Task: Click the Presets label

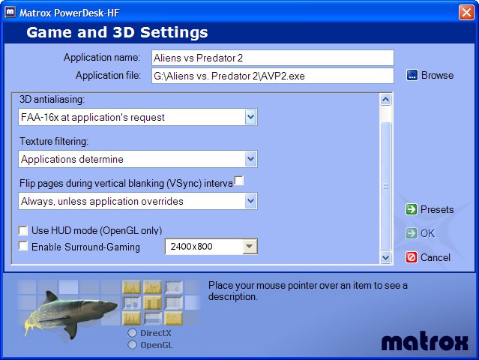Action: (x=437, y=209)
